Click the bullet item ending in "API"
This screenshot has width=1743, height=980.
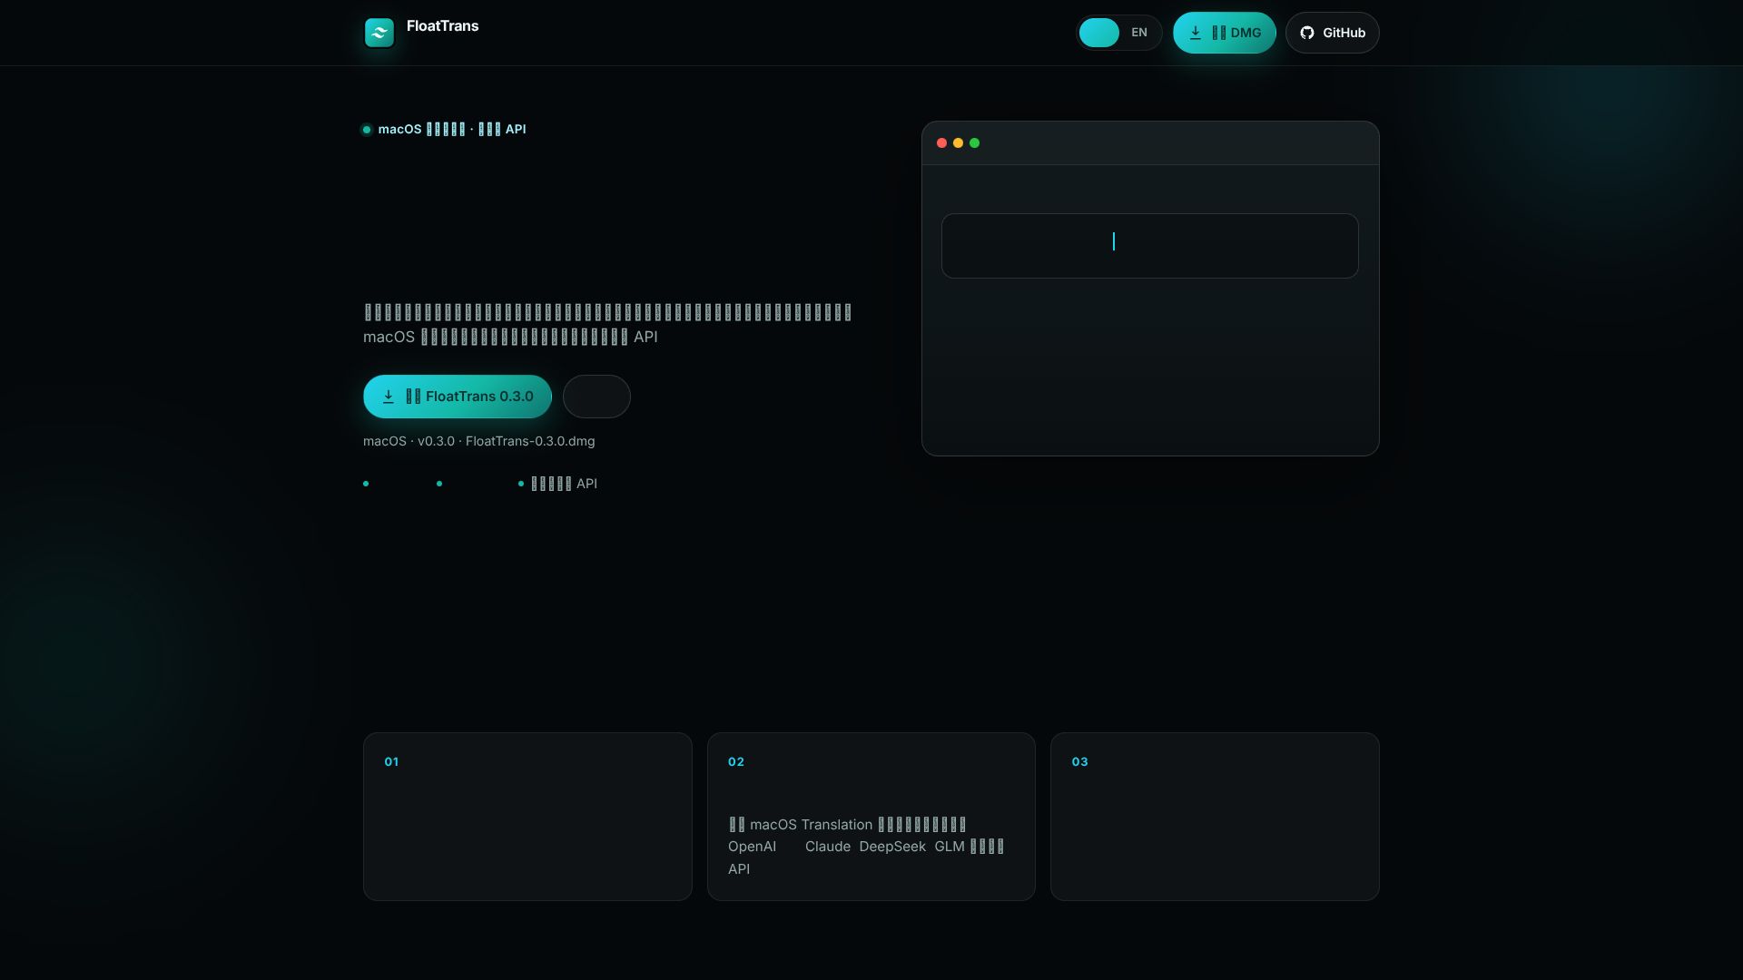click(557, 484)
